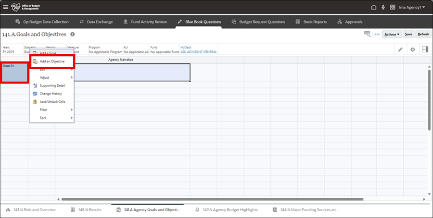Open the hamburger navigation menu

[6, 7]
